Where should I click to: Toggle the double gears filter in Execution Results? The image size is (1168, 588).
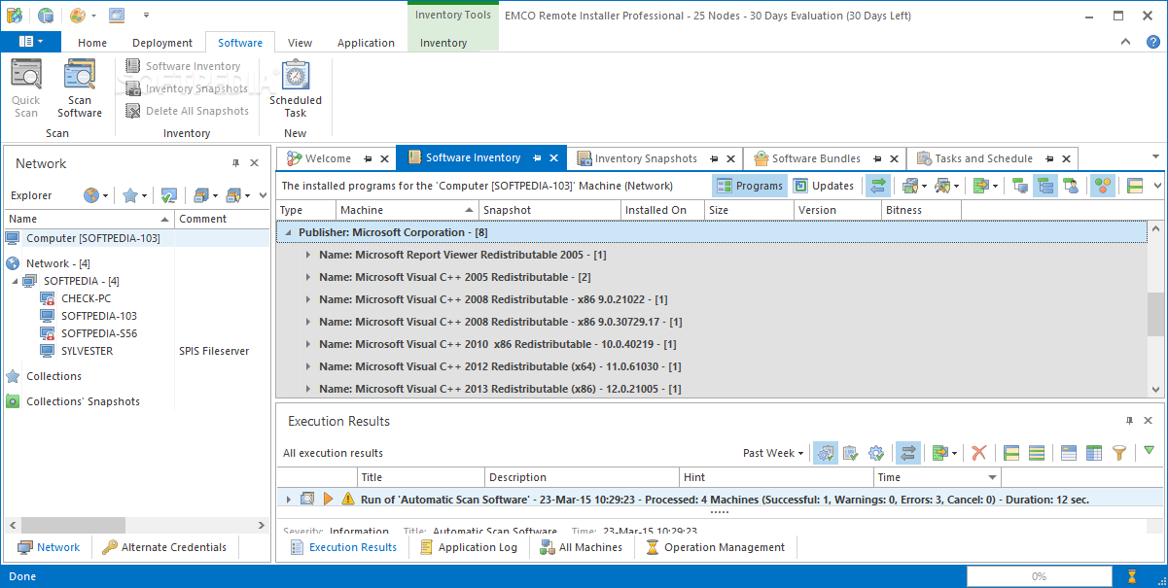(826, 453)
